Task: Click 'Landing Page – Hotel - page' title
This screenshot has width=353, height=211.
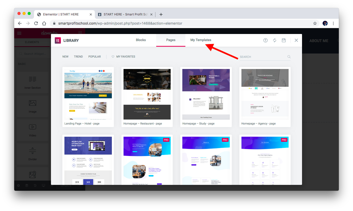Action: (82, 124)
